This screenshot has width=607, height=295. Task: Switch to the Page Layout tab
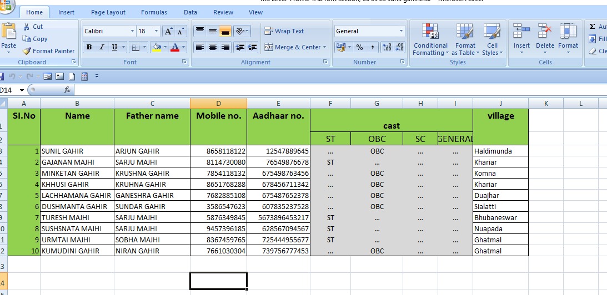pos(108,12)
